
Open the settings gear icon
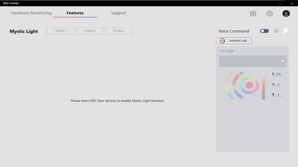click(x=269, y=13)
